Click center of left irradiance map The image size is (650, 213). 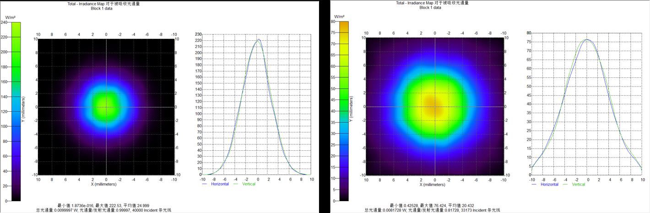[x=106, y=107]
